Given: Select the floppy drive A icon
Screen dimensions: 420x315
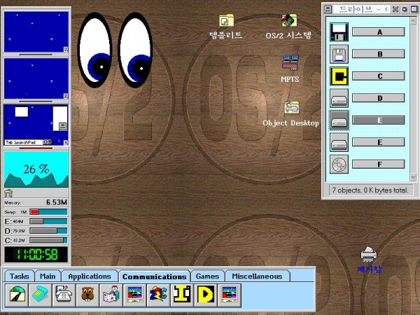Looking at the screenshot, I should click(x=339, y=31).
